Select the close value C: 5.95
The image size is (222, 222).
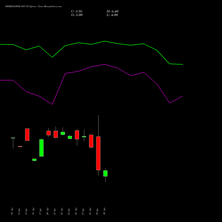(77, 12)
